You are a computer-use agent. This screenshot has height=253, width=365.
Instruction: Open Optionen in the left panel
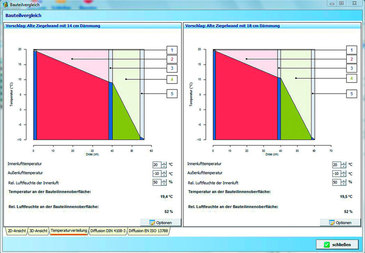[x=160, y=222]
